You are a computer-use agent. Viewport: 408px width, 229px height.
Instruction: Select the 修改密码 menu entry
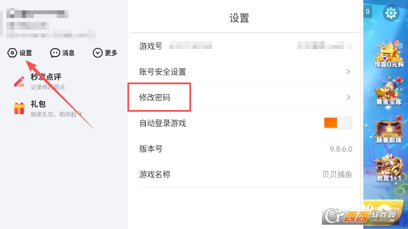(x=155, y=98)
